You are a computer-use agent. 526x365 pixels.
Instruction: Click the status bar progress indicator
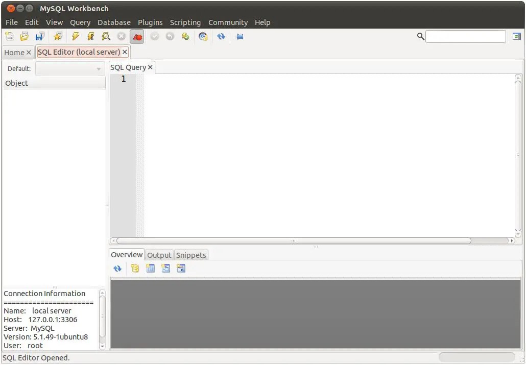[x=476, y=357]
